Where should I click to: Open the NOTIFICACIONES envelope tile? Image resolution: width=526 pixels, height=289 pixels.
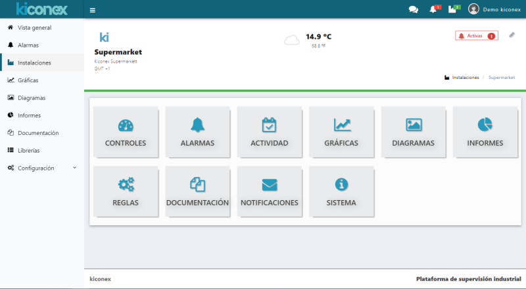click(270, 192)
